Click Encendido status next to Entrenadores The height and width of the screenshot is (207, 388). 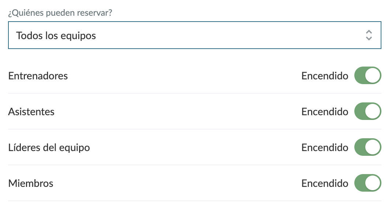[x=325, y=76]
